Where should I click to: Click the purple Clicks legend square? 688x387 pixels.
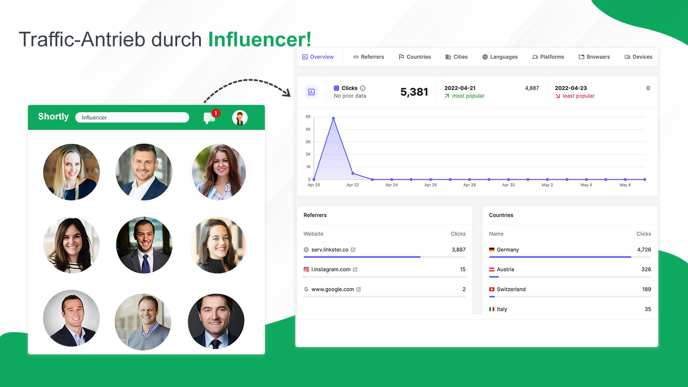tap(337, 88)
